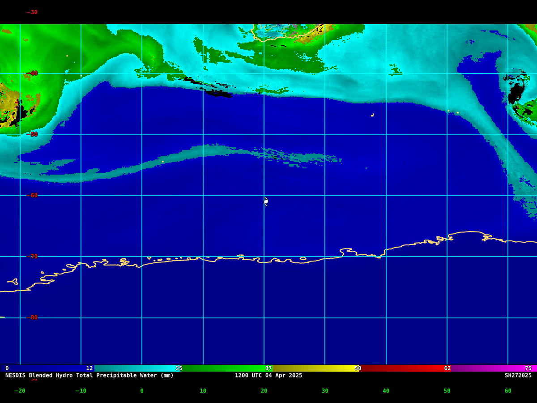The width and height of the screenshot is (537, 403).
Task: Click the 75 value on color scale
Action: [x=528, y=368]
